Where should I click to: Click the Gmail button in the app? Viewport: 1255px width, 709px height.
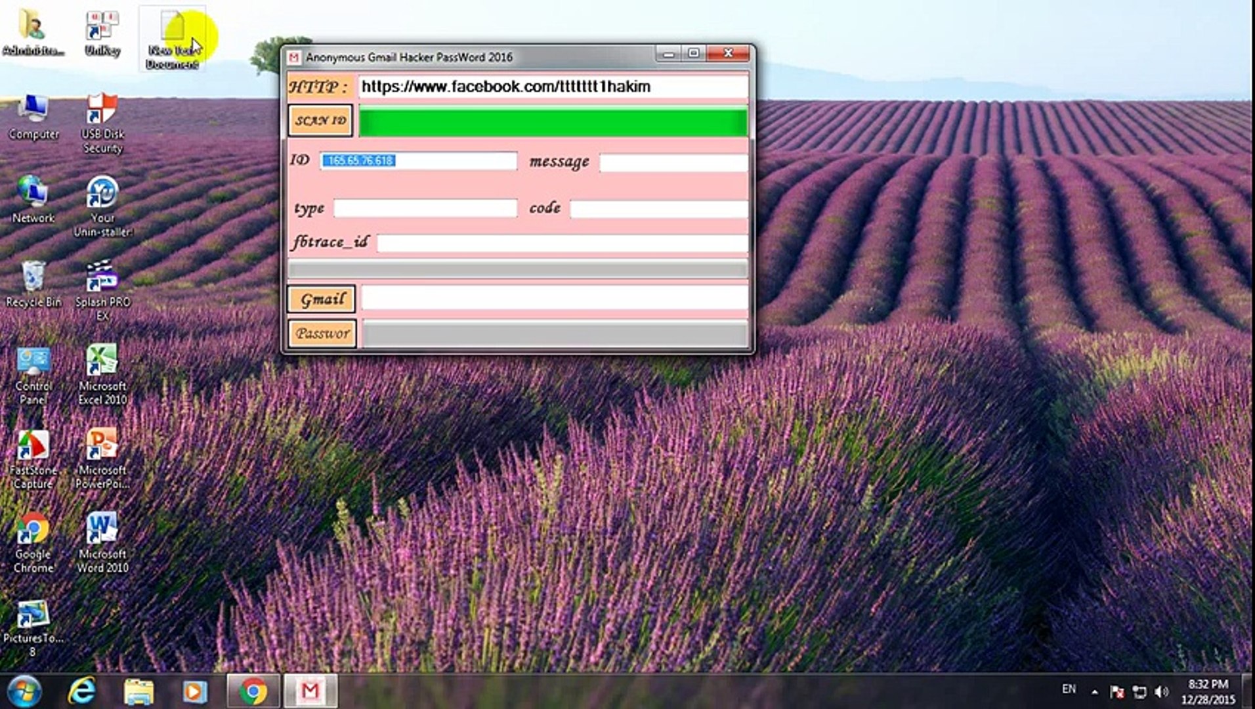[322, 299]
